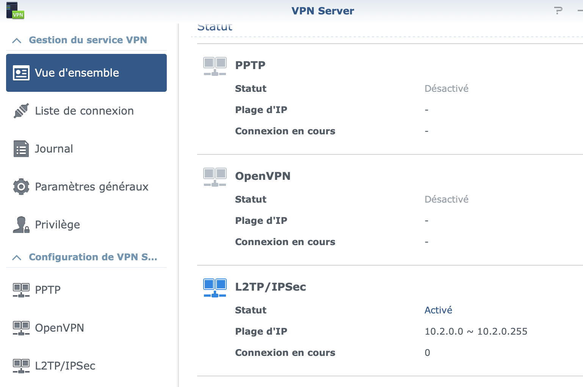Click the PPTP status network icon
The image size is (583, 387).
point(215,66)
